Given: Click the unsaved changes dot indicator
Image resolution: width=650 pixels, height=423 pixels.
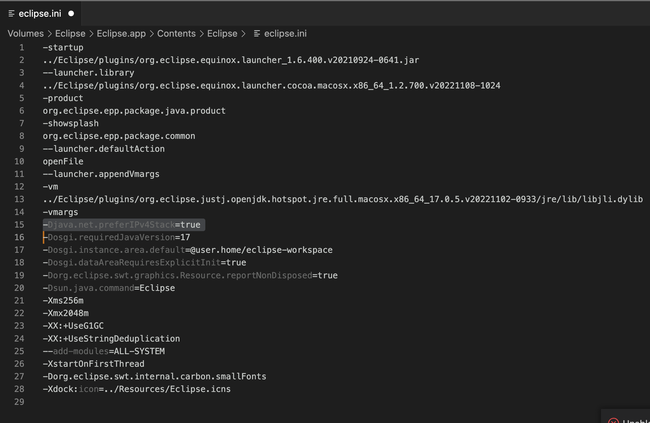Looking at the screenshot, I should 71,13.
